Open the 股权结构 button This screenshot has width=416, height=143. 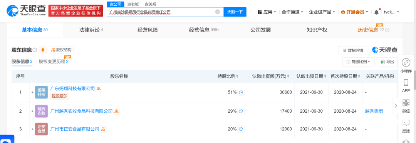(x=61, y=50)
